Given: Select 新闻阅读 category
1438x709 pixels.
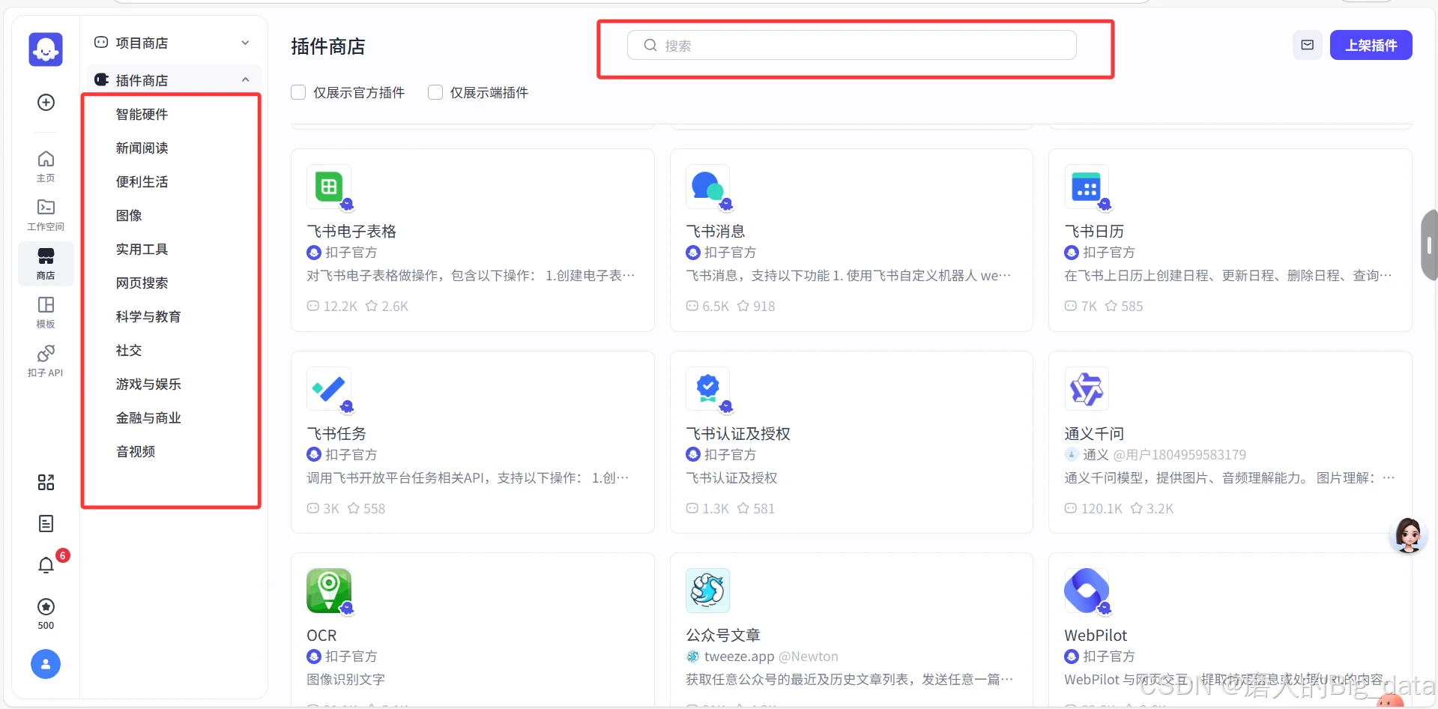Looking at the screenshot, I should 142,148.
